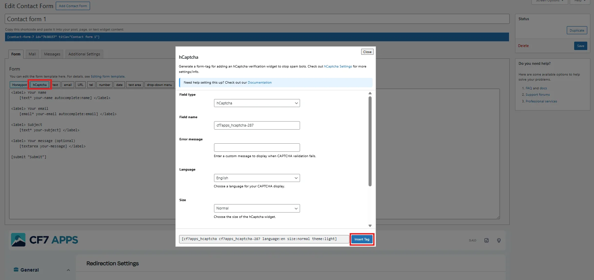Click the hCaptcha dialog scrollbar thumb
594x280 pixels.
tap(370, 141)
